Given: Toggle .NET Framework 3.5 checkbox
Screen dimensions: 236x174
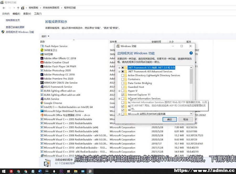Looking at the screenshot, I should [123, 68].
